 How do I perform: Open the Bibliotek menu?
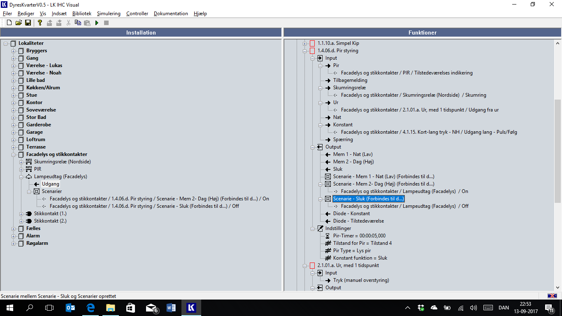82,14
